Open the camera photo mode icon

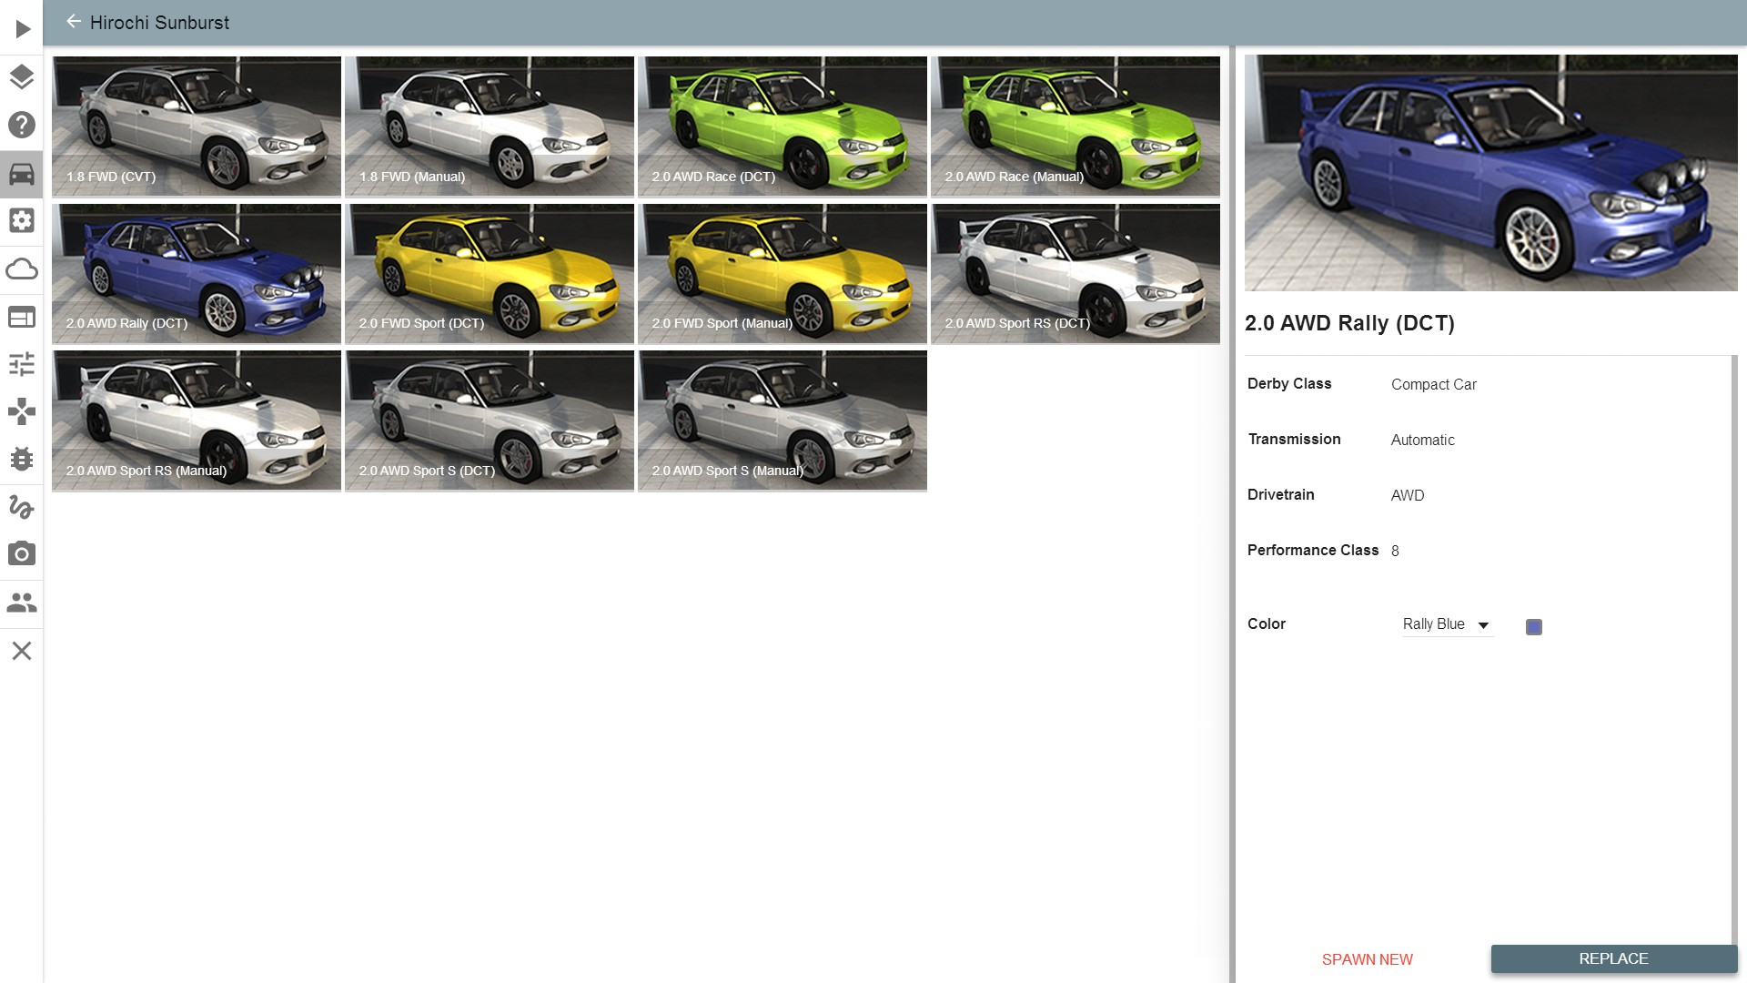22,553
